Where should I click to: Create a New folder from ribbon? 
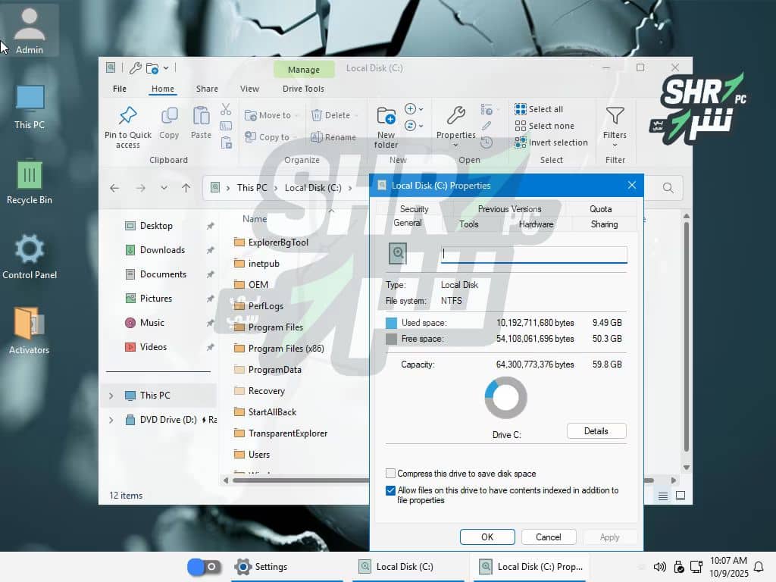pos(386,116)
